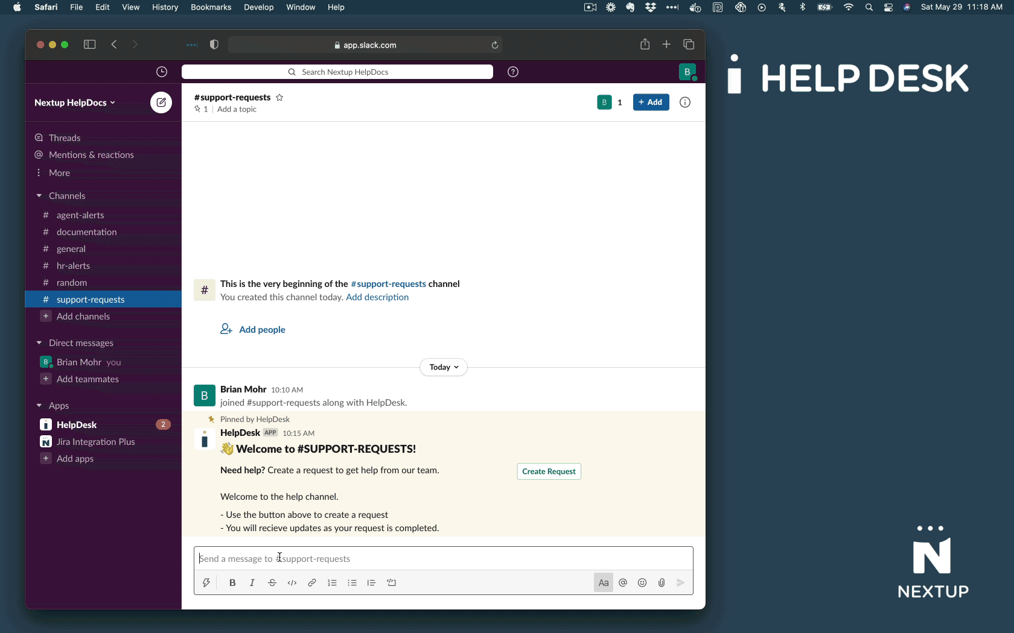Viewport: 1014px width, 633px height.
Task: Start a bulleted list in composer
Action: (352, 583)
